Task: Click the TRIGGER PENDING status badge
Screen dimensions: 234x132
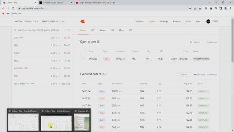Action: pyautogui.click(x=201, y=59)
